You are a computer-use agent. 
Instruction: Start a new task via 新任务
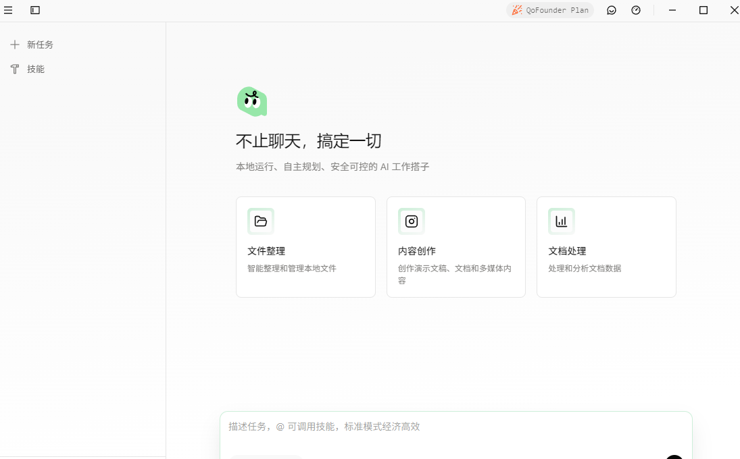tap(40, 45)
